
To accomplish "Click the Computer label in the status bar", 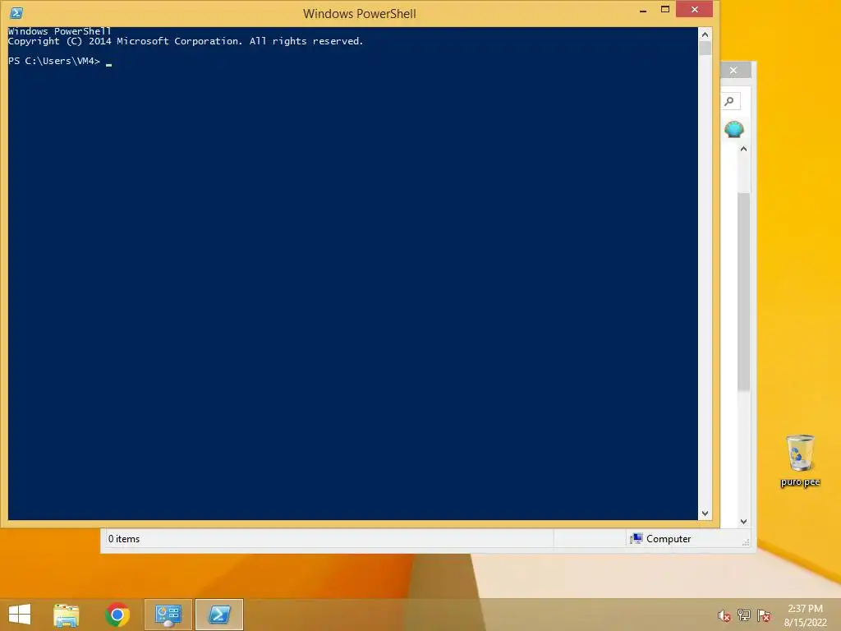I will tap(669, 539).
